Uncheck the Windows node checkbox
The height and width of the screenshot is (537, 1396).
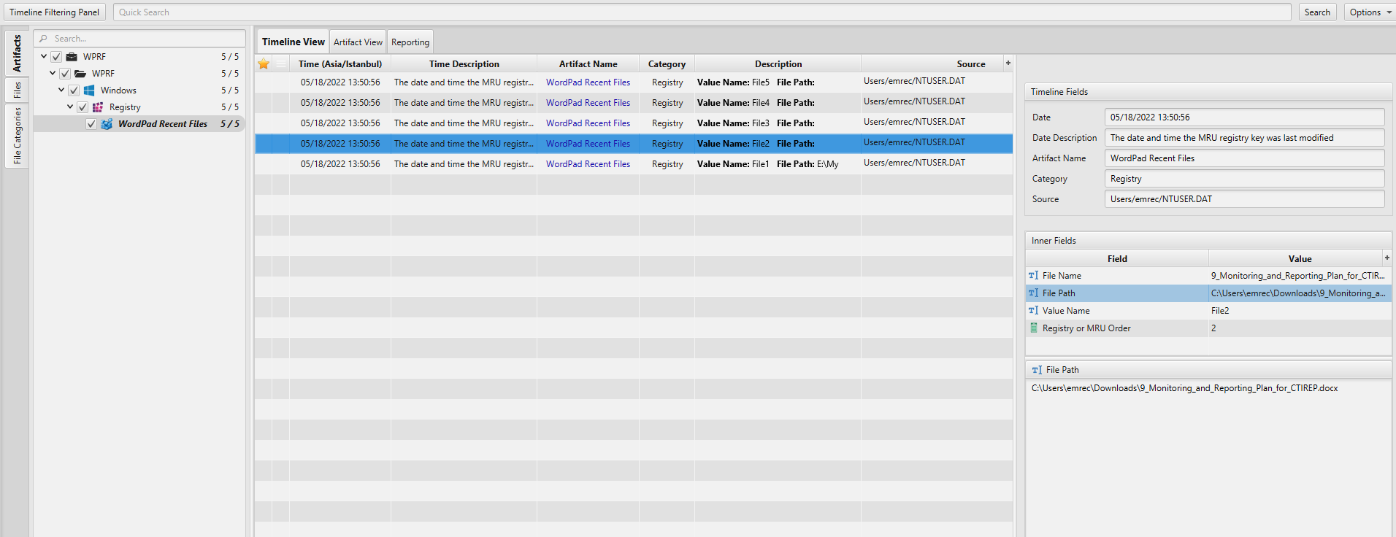tap(74, 90)
